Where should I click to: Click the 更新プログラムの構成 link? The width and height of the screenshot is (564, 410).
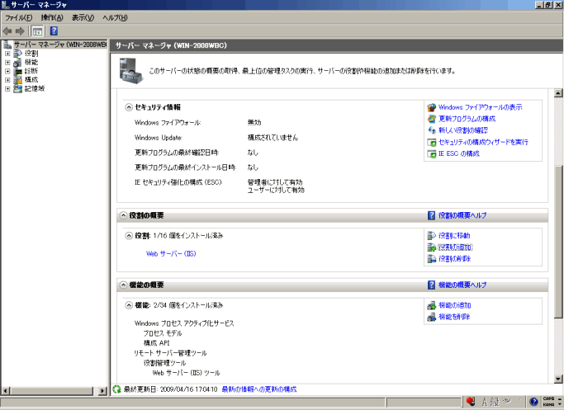[x=467, y=119]
